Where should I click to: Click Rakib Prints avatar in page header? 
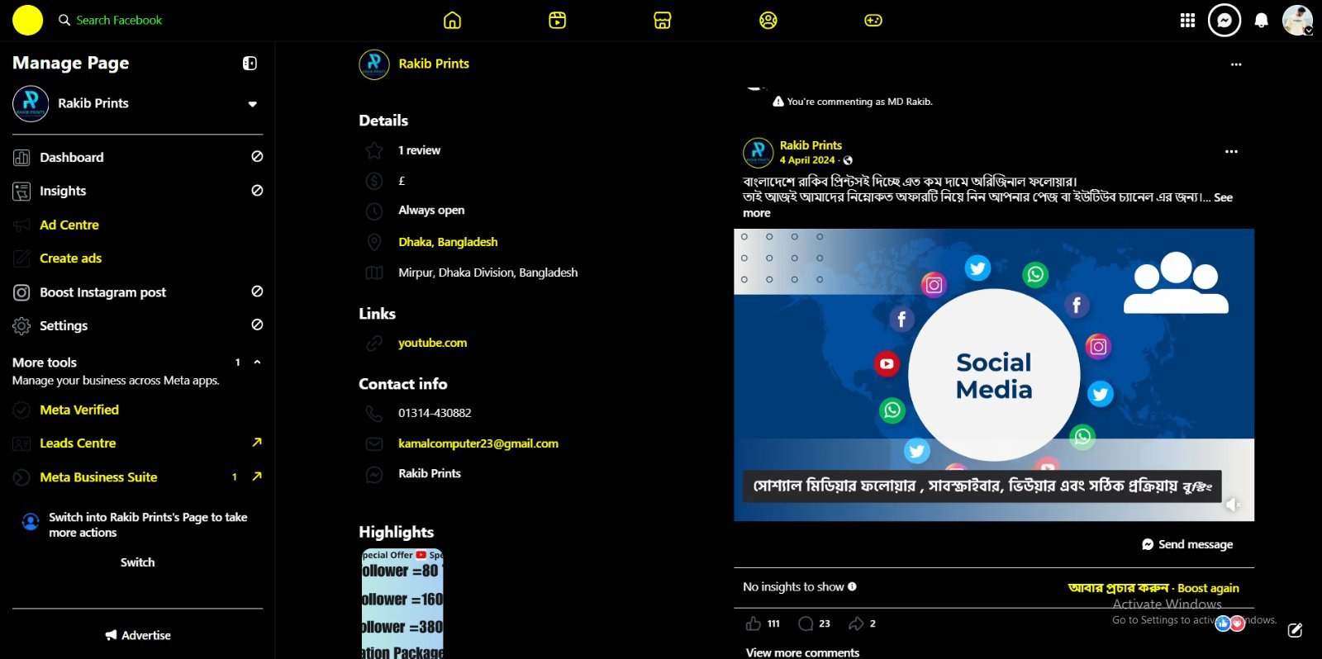coord(374,64)
